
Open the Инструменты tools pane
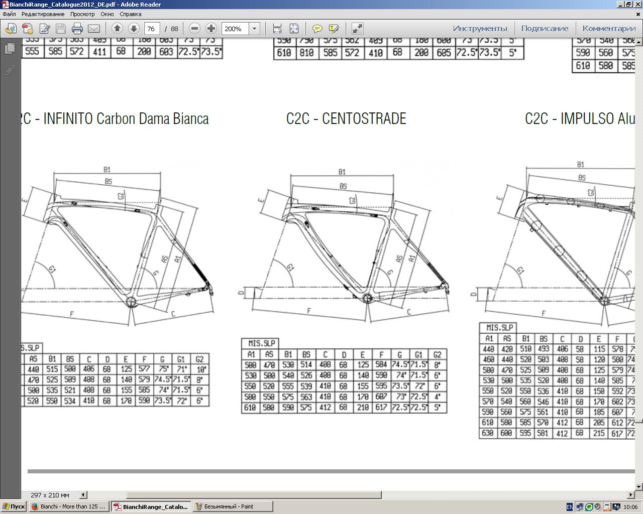[x=480, y=29]
